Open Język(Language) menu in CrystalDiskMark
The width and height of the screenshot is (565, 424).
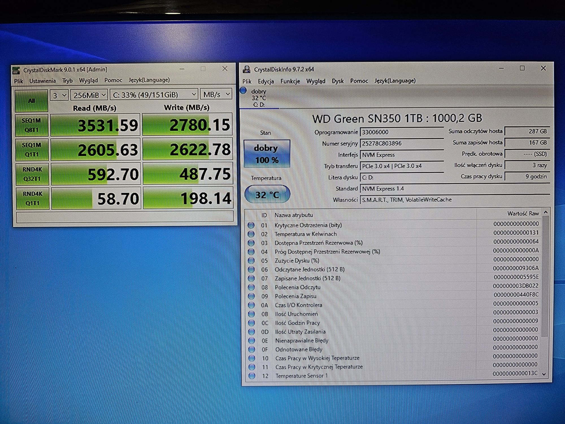point(149,80)
